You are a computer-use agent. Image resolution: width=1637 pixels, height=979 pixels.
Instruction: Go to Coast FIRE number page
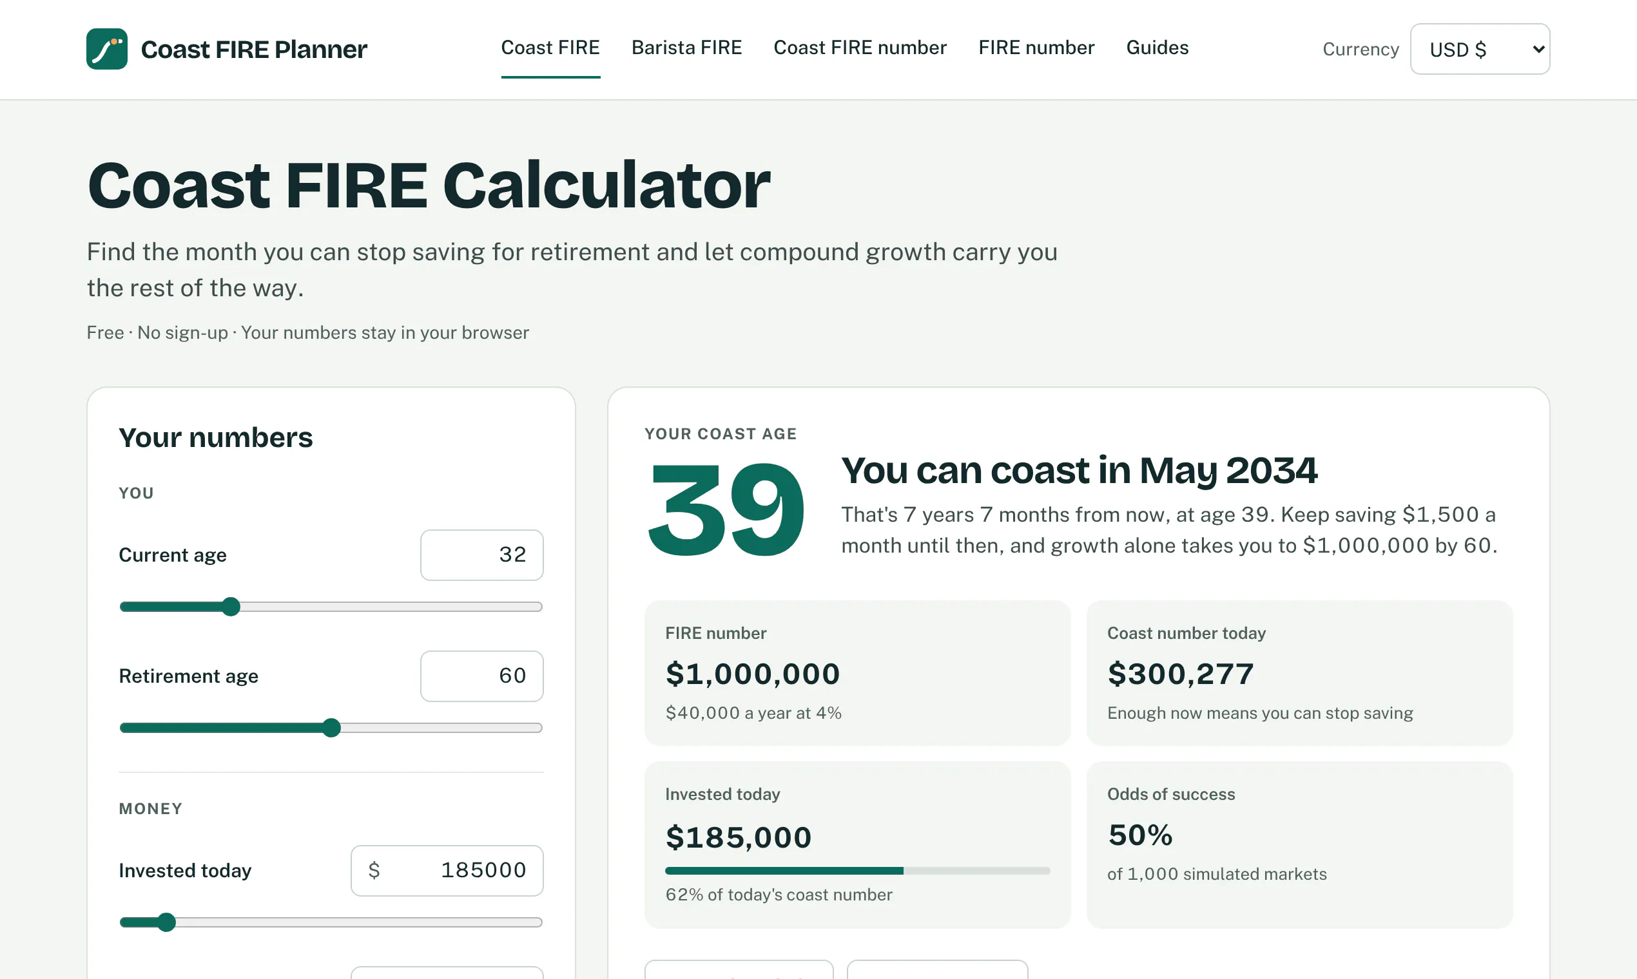[x=860, y=48]
